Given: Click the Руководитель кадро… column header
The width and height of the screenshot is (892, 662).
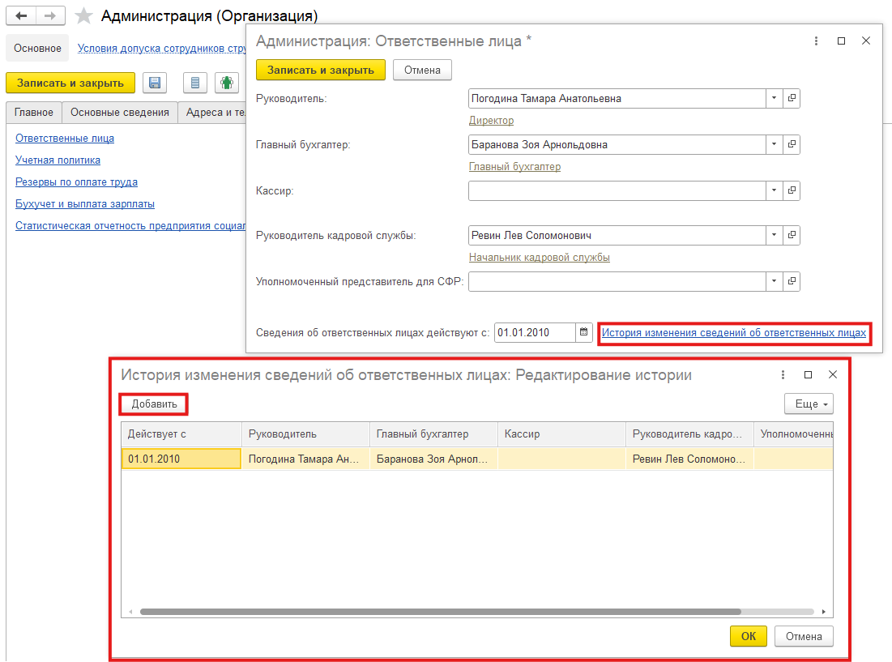Looking at the screenshot, I should click(689, 434).
